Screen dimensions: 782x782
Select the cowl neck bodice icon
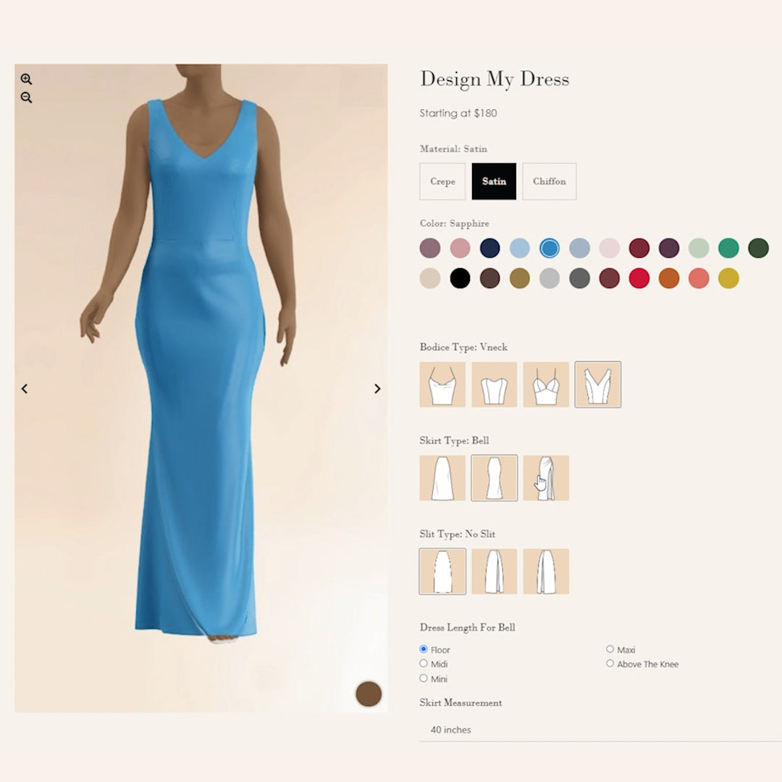click(442, 384)
